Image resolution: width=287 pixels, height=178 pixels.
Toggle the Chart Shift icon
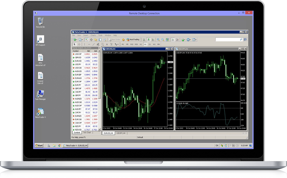177,40
